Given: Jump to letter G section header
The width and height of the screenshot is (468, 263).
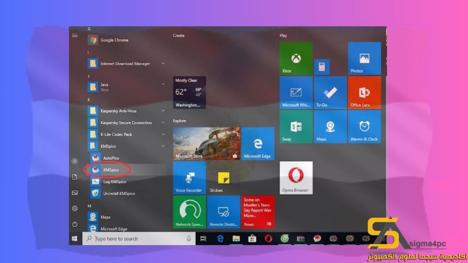Looking at the screenshot, I should [89, 28].
